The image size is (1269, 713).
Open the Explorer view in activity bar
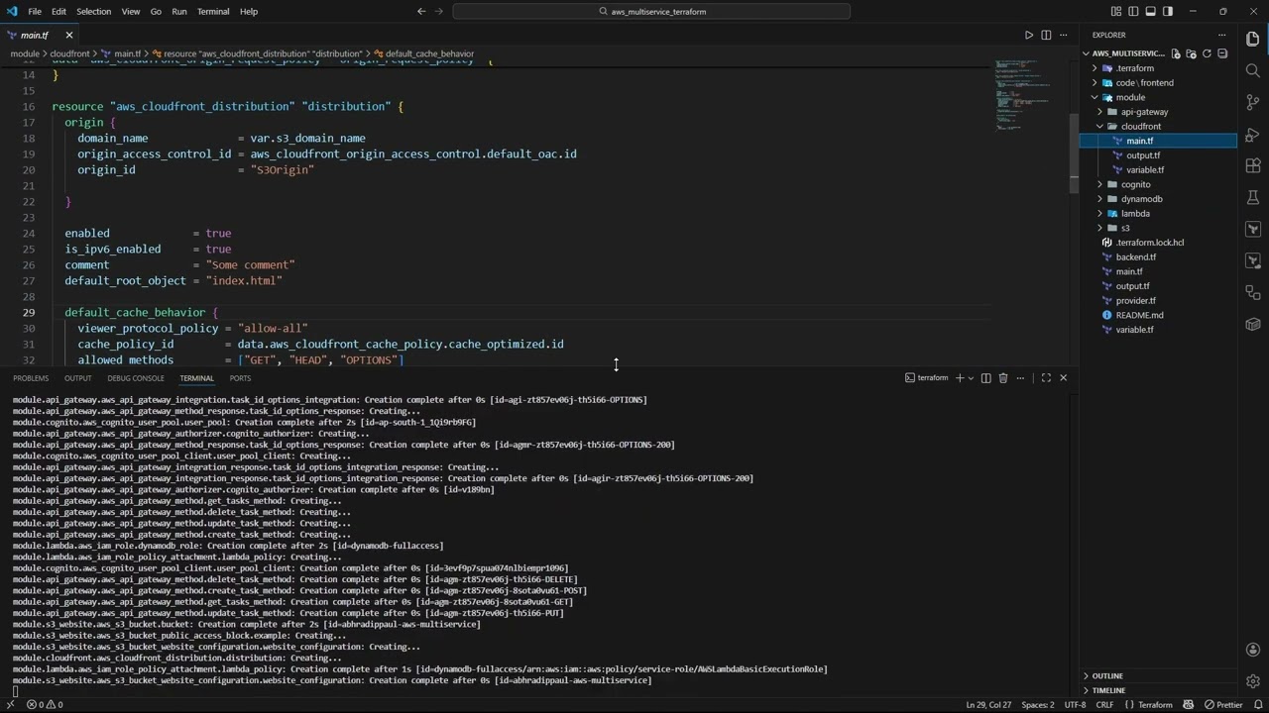click(1253, 39)
